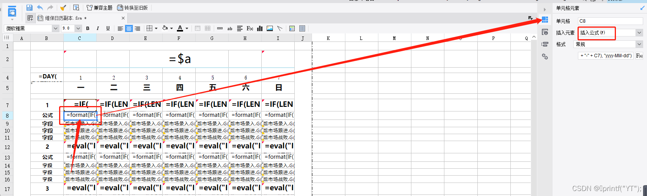This screenshot has height=196, width=647.
Task: Expand the border style dropdown arrow
Action: [x=156, y=28]
